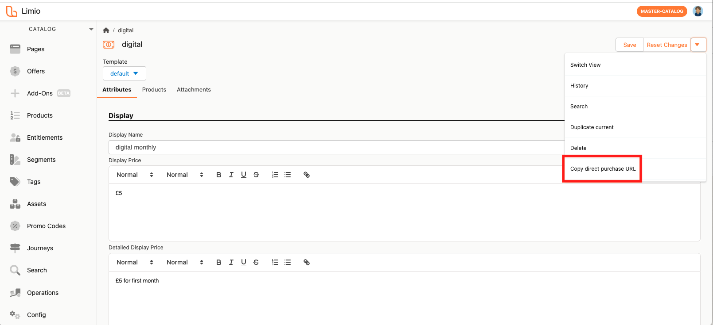Viewport: 713px width, 325px height.
Task: Apply italic in Display Price editor
Action: click(x=231, y=175)
